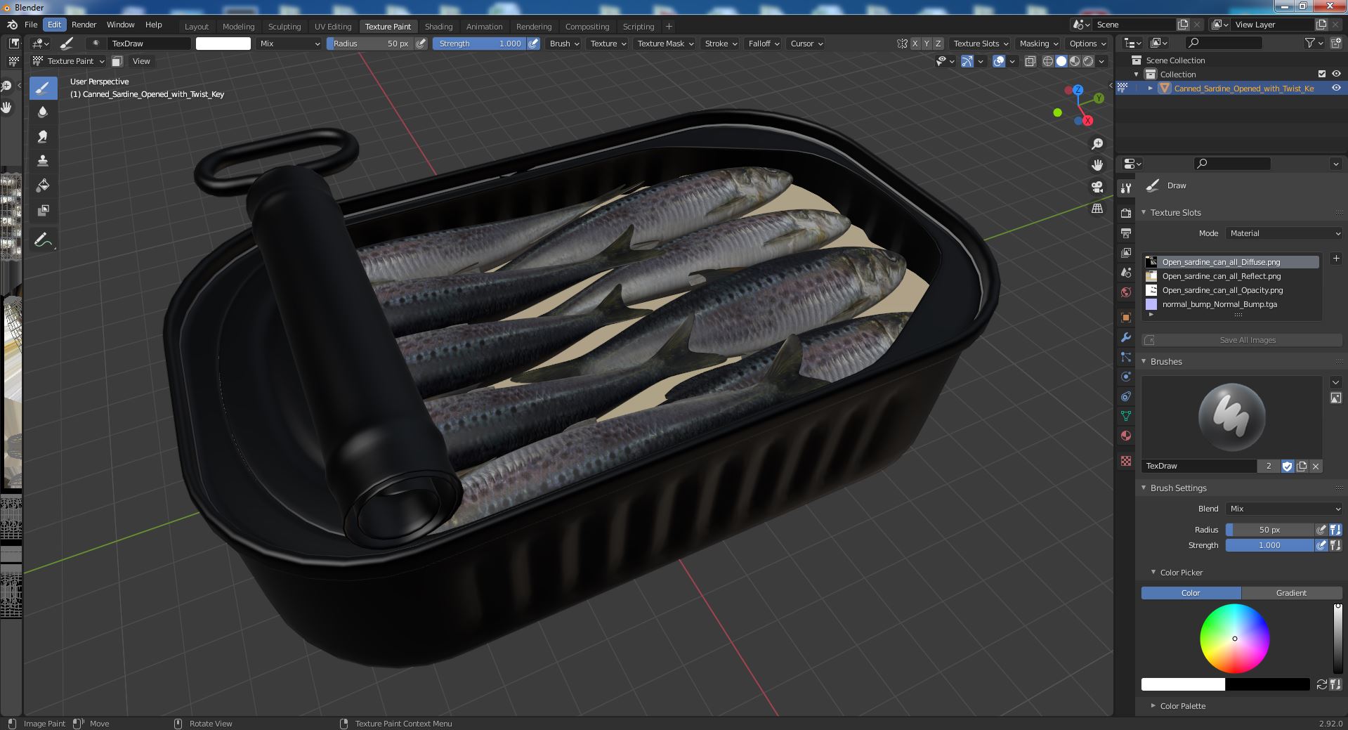Toggle Z axis symmetry
Viewport: 1348px width, 730px height.
click(x=938, y=44)
